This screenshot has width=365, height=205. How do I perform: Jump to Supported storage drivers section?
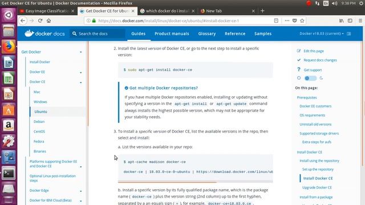(319, 133)
